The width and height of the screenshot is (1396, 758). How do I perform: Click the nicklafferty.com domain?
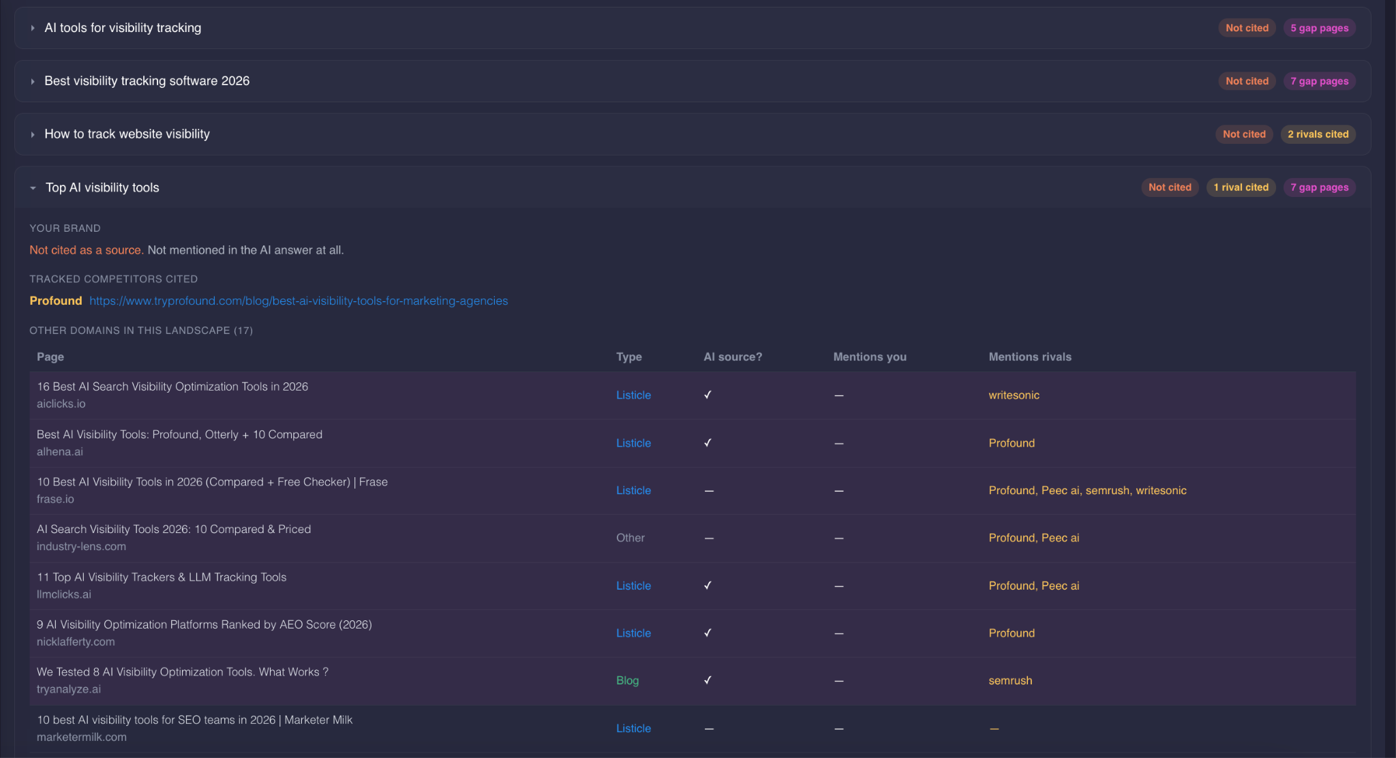click(x=76, y=641)
